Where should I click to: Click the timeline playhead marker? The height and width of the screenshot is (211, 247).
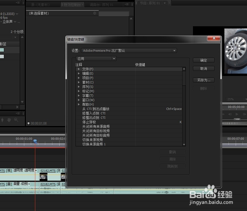(35, 141)
